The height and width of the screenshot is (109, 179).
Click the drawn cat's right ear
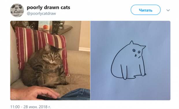(143, 47)
